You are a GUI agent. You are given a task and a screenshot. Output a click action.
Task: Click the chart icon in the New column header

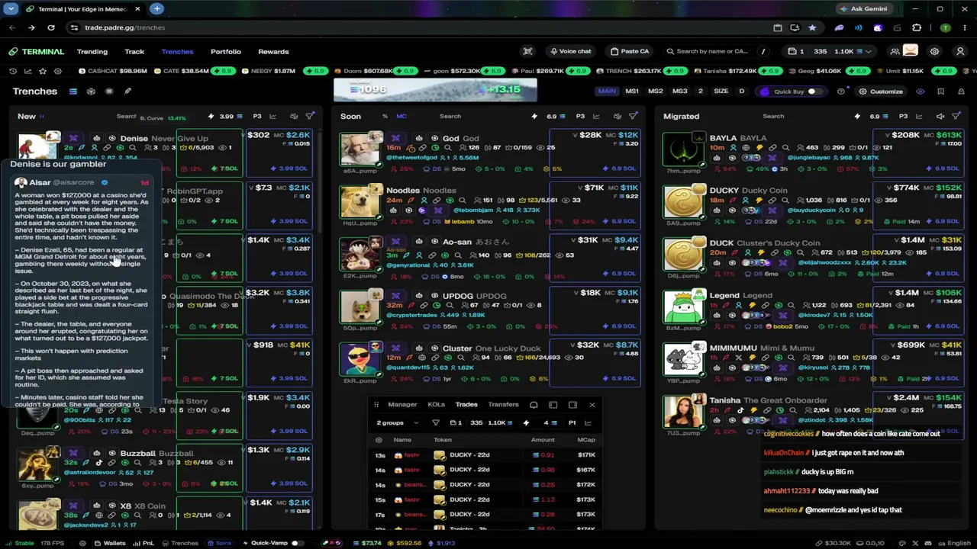coord(273,117)
